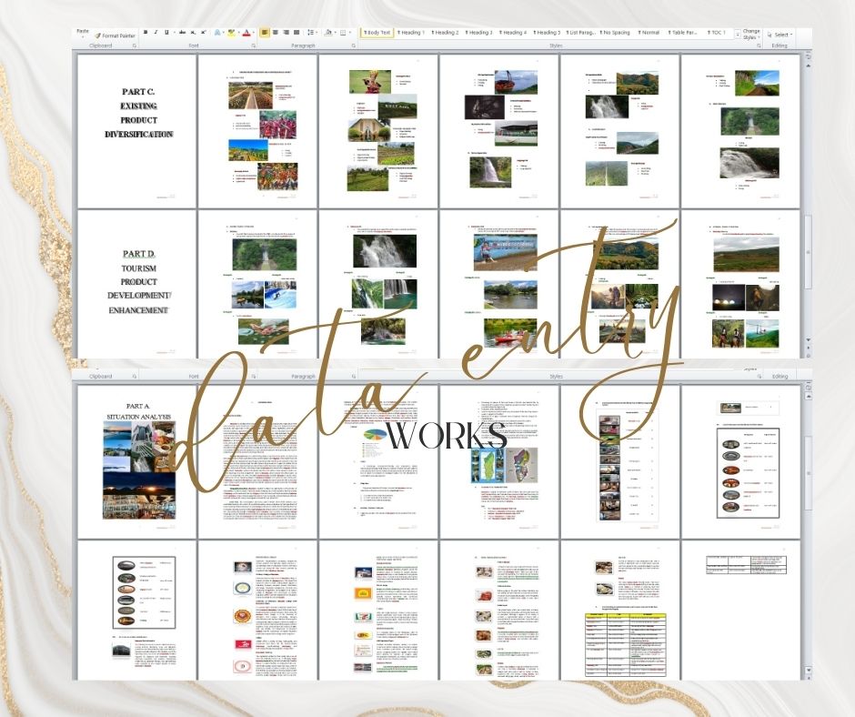855x717 pixels.
Task: Click upper window scrollbar down arrow
Action: tap(808, 339)
